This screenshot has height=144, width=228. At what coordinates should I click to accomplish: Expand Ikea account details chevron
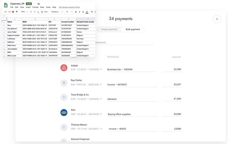101,114
